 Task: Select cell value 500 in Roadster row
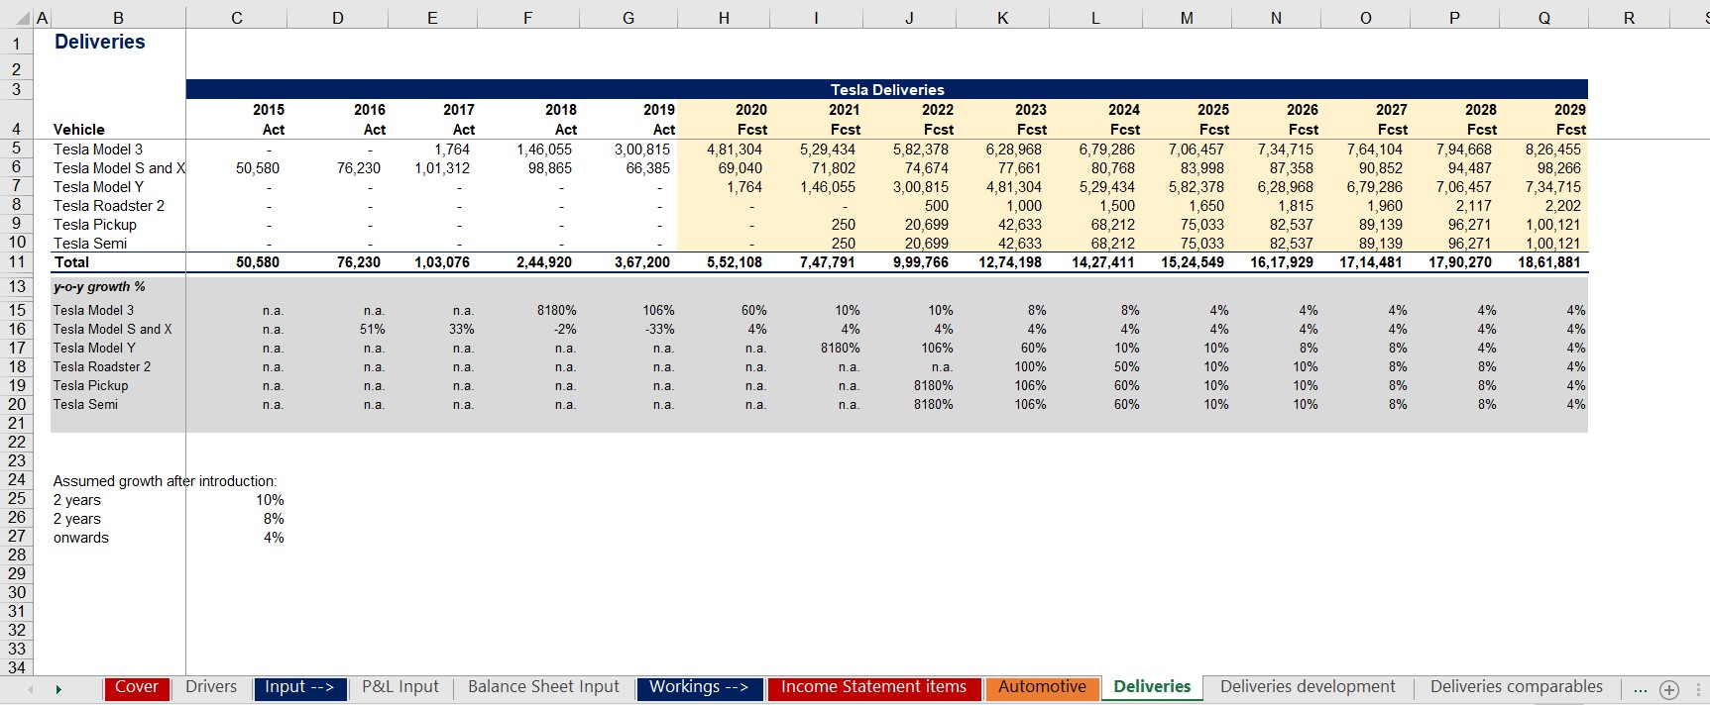pyautogui.click(x=937, y=206)
